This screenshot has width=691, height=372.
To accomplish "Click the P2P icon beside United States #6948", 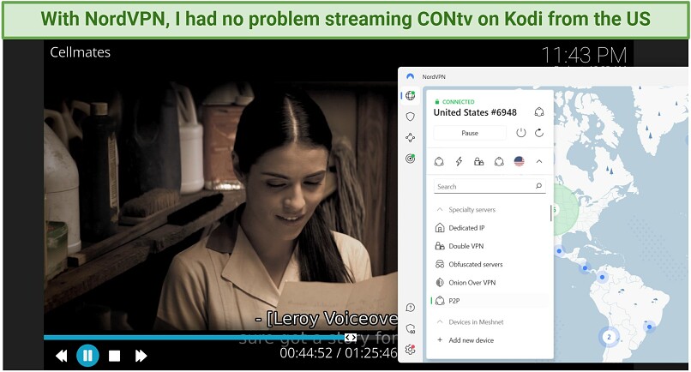I will 539,112.
